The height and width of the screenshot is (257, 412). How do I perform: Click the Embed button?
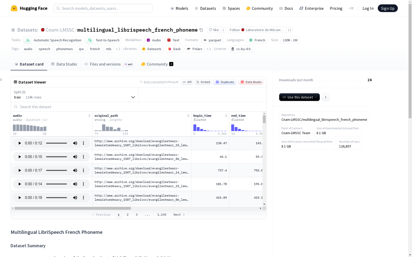coord(203,82)
